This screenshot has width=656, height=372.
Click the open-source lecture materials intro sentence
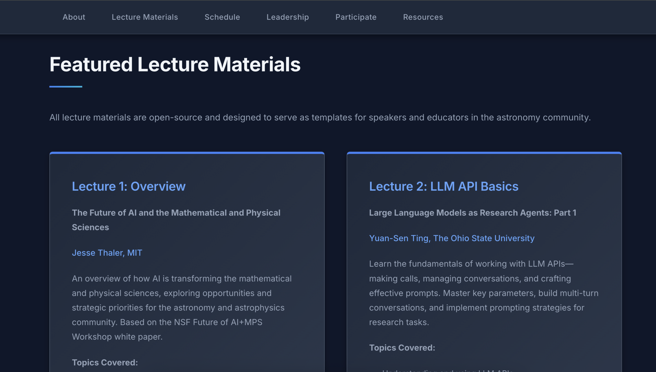coord(320,117)
